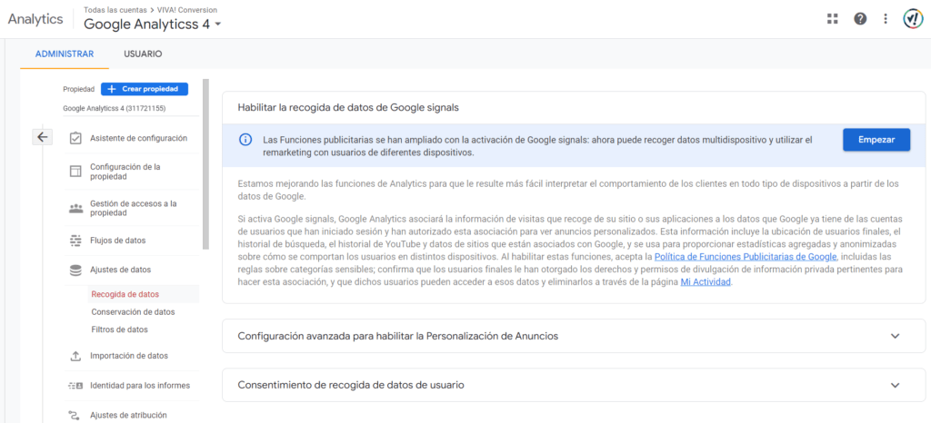Viewport: 931px width, 423px height.
Task: Expand Consentimiento de recogida de datos de usuario
Action: point(896,385)
